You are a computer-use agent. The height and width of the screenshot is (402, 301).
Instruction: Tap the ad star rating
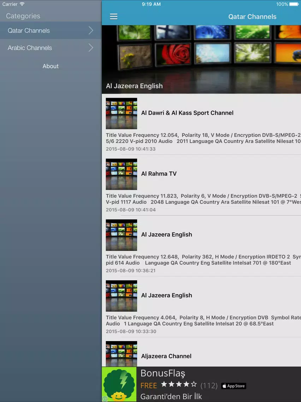(x=179, y=384)
